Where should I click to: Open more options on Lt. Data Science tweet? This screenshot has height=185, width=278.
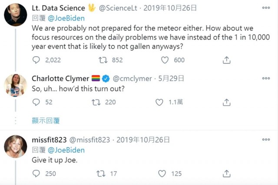click(266, 8)
